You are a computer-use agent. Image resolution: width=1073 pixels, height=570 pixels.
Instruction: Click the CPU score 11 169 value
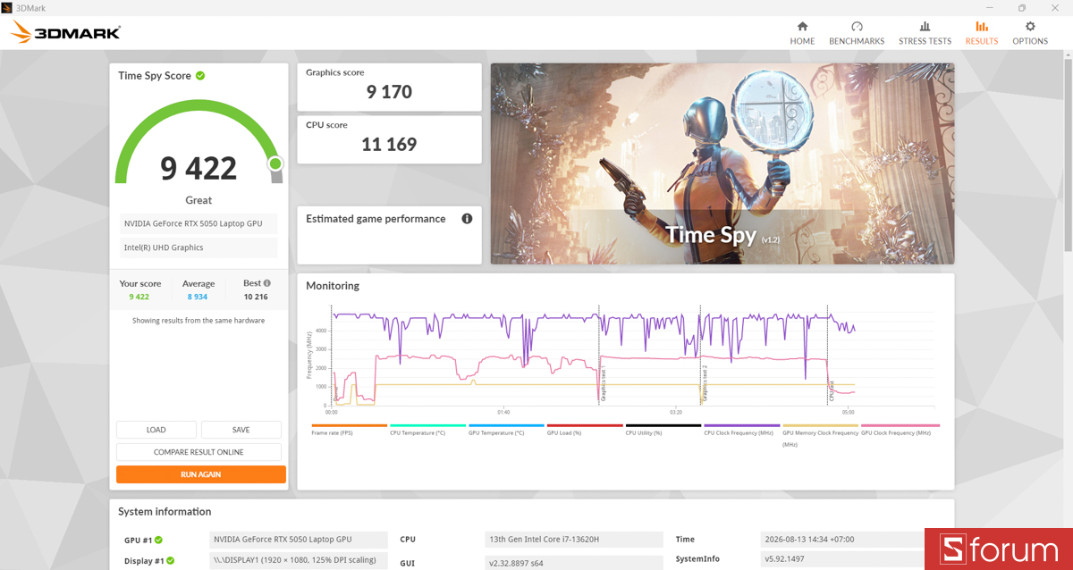(389, 144)
